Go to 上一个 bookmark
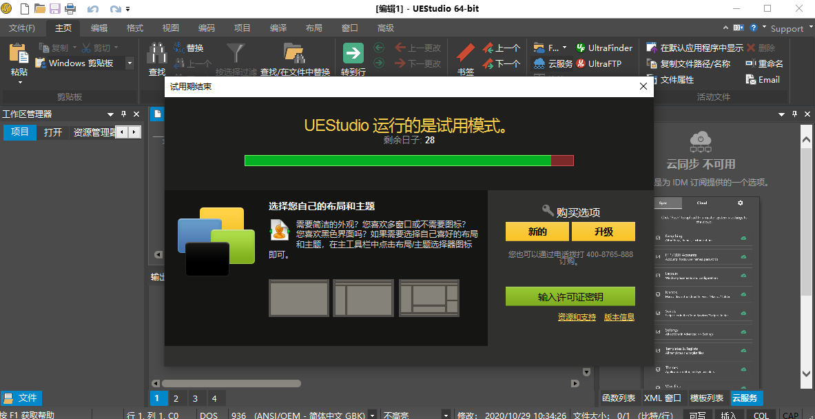The image size is (815, 419). (501, 48)
